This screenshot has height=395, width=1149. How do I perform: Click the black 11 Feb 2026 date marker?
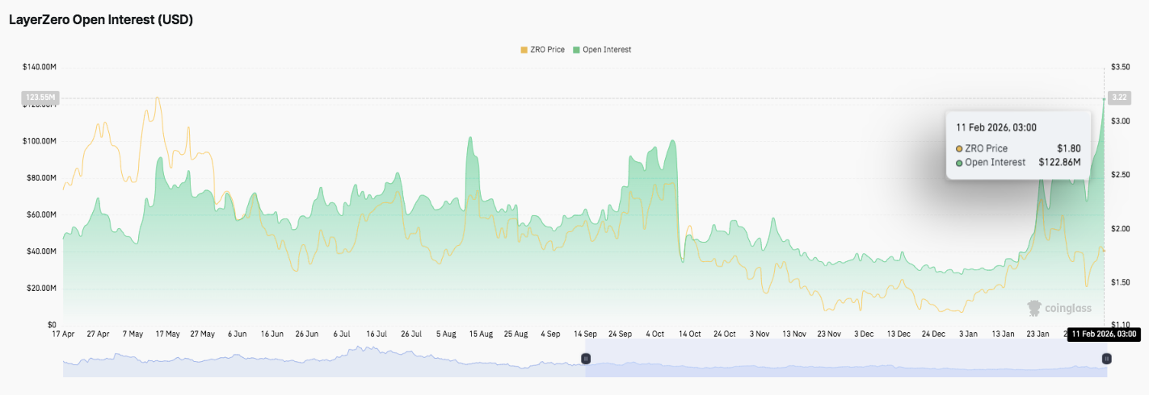click(1104, 334)
